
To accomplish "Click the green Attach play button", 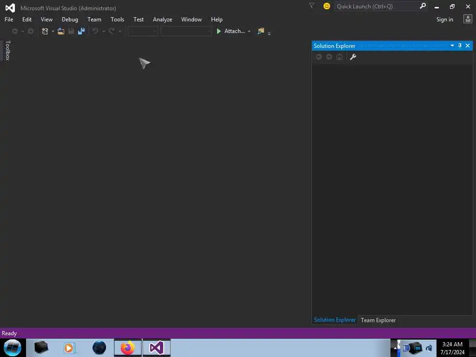I will coord(218,31).
